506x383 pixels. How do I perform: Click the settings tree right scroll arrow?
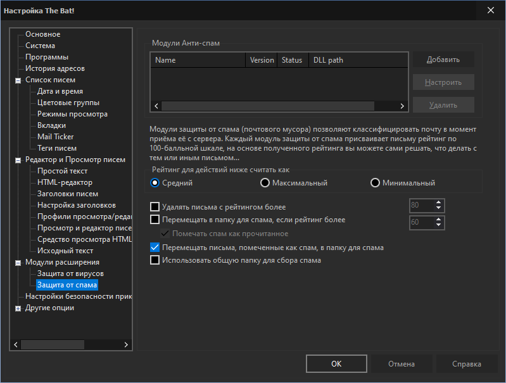126,344
